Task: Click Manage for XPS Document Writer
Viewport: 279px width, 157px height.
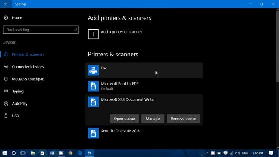Action: [x=153, y=119]
